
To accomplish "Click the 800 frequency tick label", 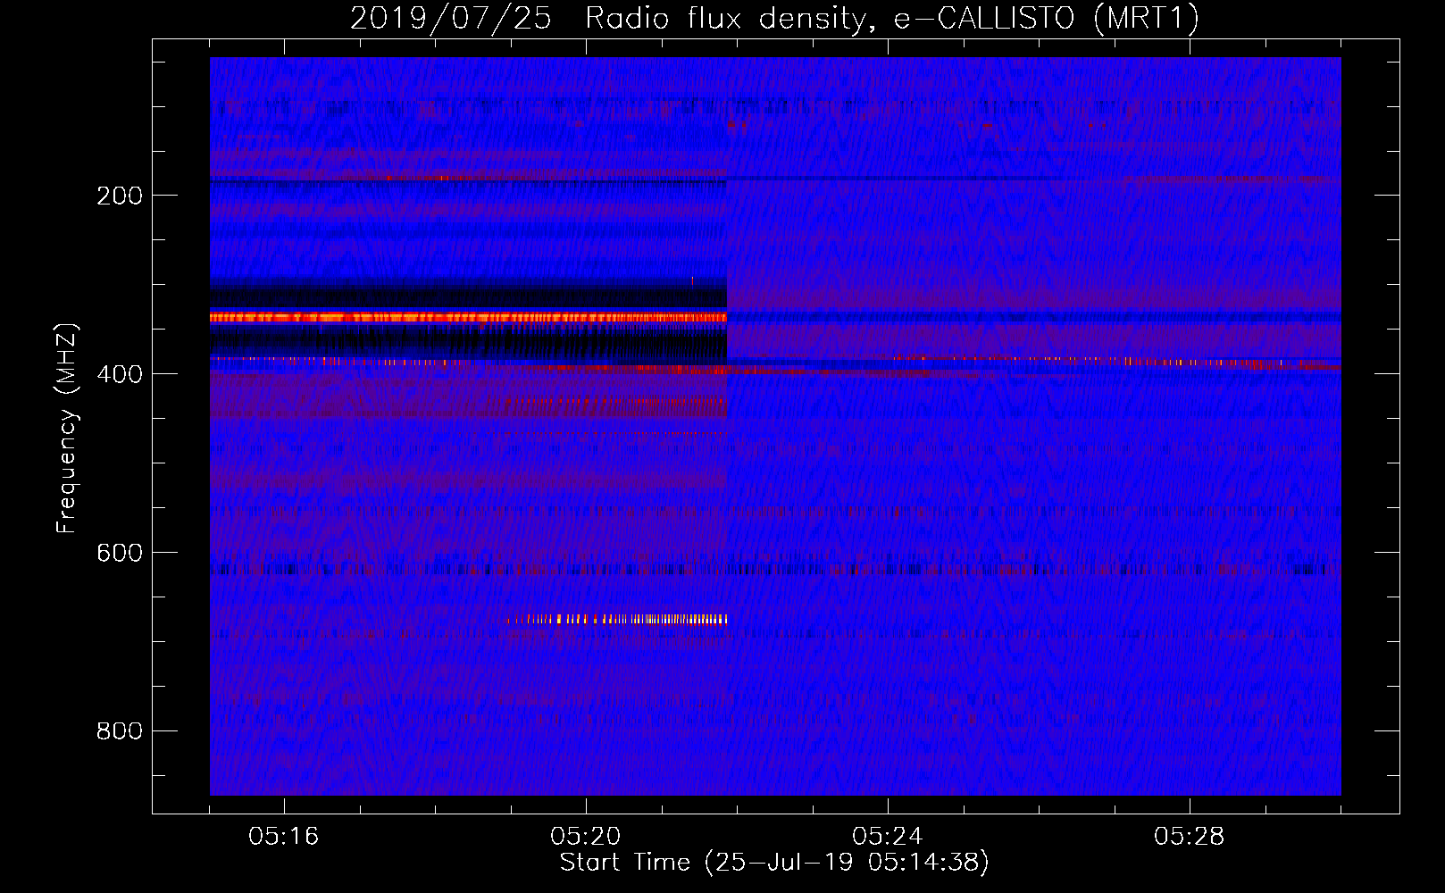I will [120, 731].
